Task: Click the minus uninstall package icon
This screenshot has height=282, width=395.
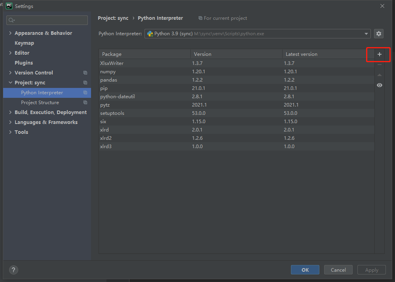Action: coord(380,65)
